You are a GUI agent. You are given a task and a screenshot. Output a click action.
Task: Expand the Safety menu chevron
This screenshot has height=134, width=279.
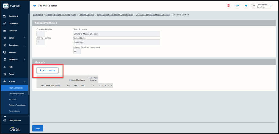[x=24, y=38]
